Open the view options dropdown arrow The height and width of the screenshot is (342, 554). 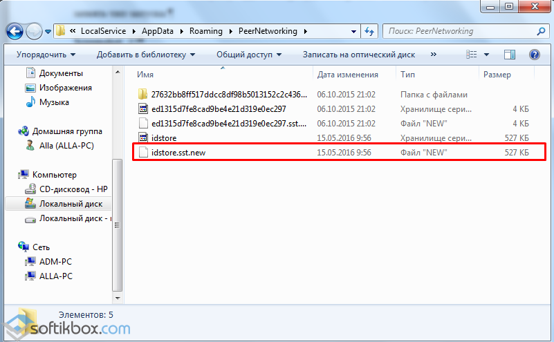(487, 55)
